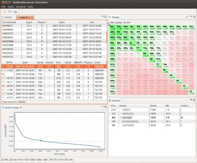Minimize the Import editor panel
This screenshot has height=163, width=197.
(x=102, y=16)
